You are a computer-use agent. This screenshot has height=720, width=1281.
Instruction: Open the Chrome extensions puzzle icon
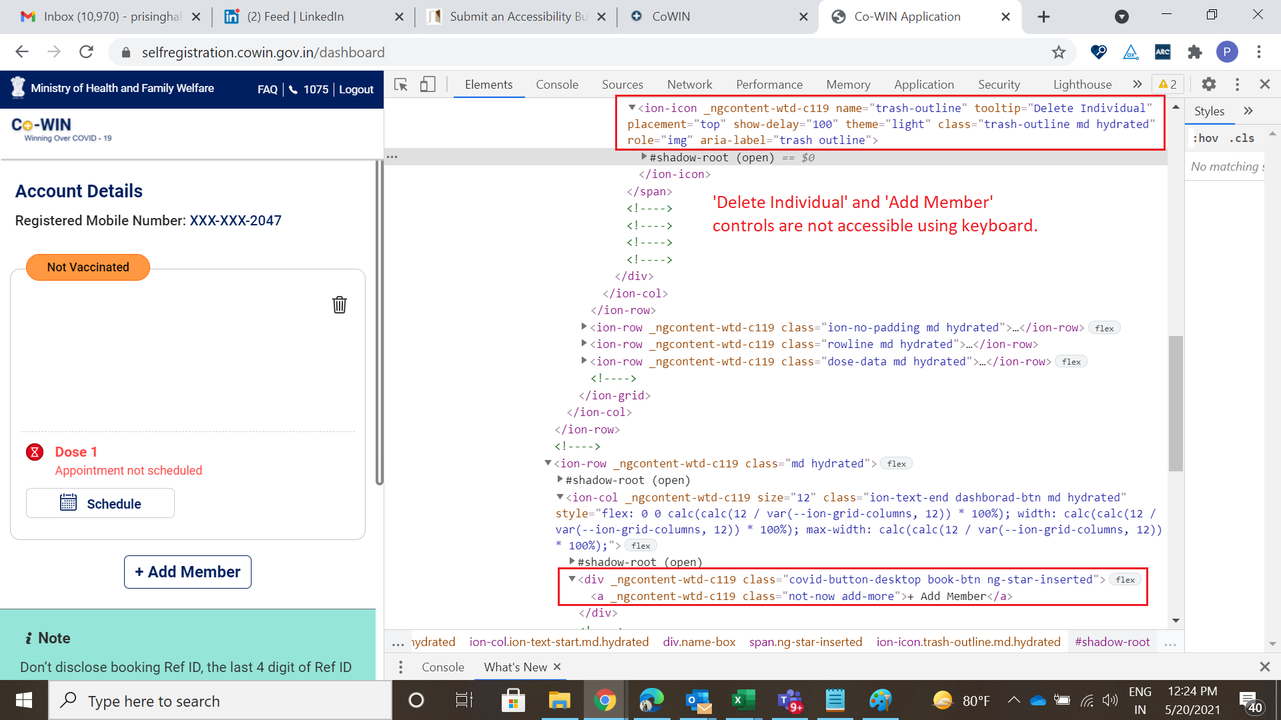[1194, 52]
